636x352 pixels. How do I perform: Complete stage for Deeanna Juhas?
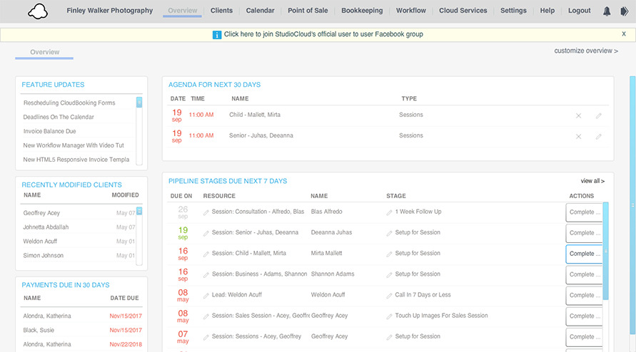(x=584, y=233)
